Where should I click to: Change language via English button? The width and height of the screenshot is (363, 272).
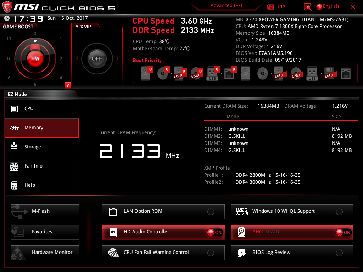(x=328, y=6)
